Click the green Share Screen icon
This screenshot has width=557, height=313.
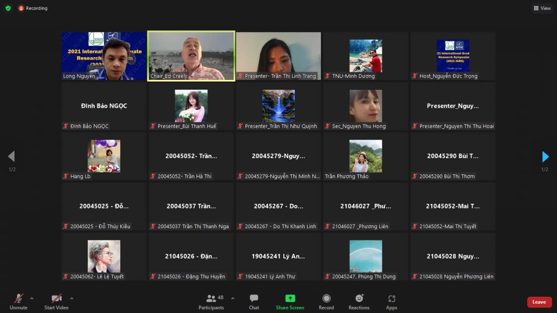[x=290, y=298]
